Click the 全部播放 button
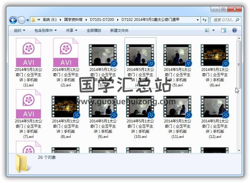Viewport: 250px width, 183px height. coord(94,31)
